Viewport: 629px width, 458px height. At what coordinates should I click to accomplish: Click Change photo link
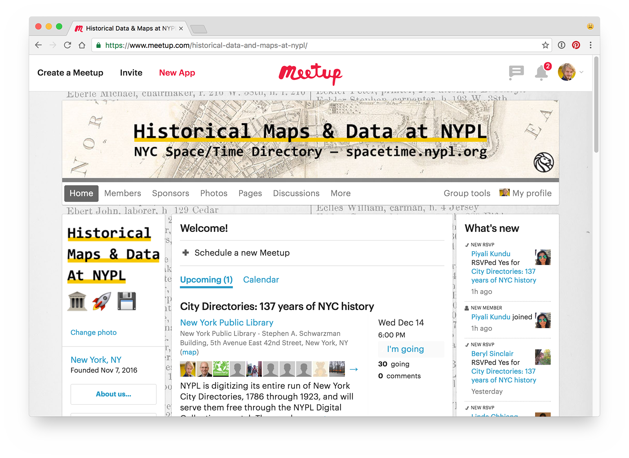coord(94,332)
